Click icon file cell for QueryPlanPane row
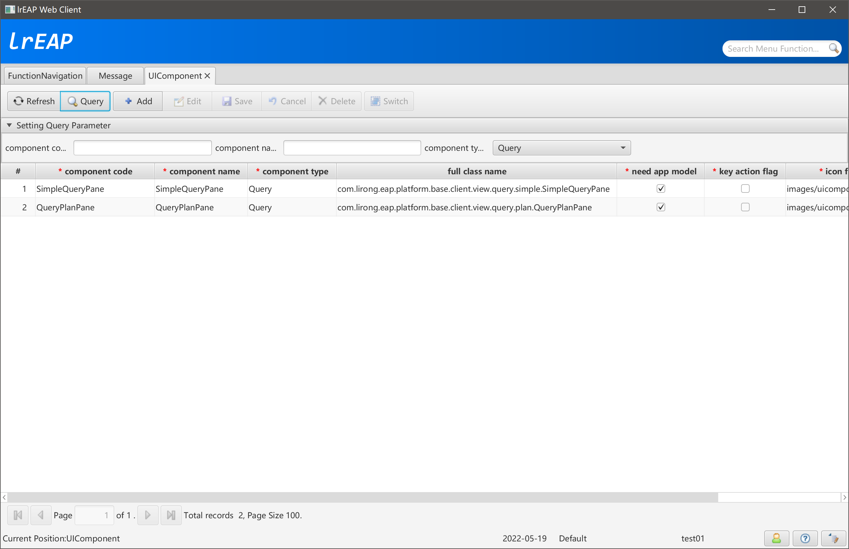The height and width of the screenshot is (549, 849). [x=817, y=207]
